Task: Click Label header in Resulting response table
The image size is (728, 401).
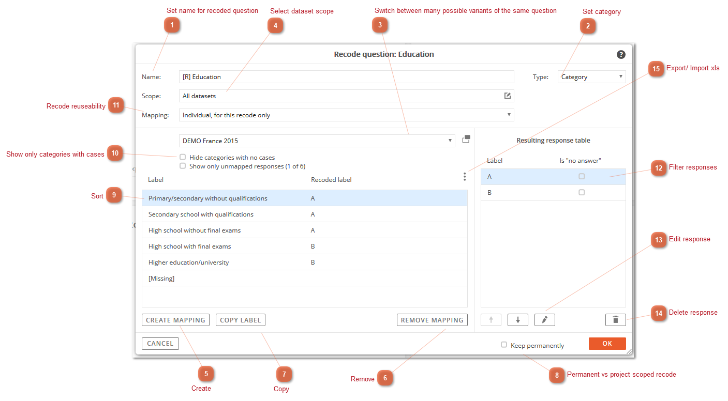Action: [x=495, y=161]
